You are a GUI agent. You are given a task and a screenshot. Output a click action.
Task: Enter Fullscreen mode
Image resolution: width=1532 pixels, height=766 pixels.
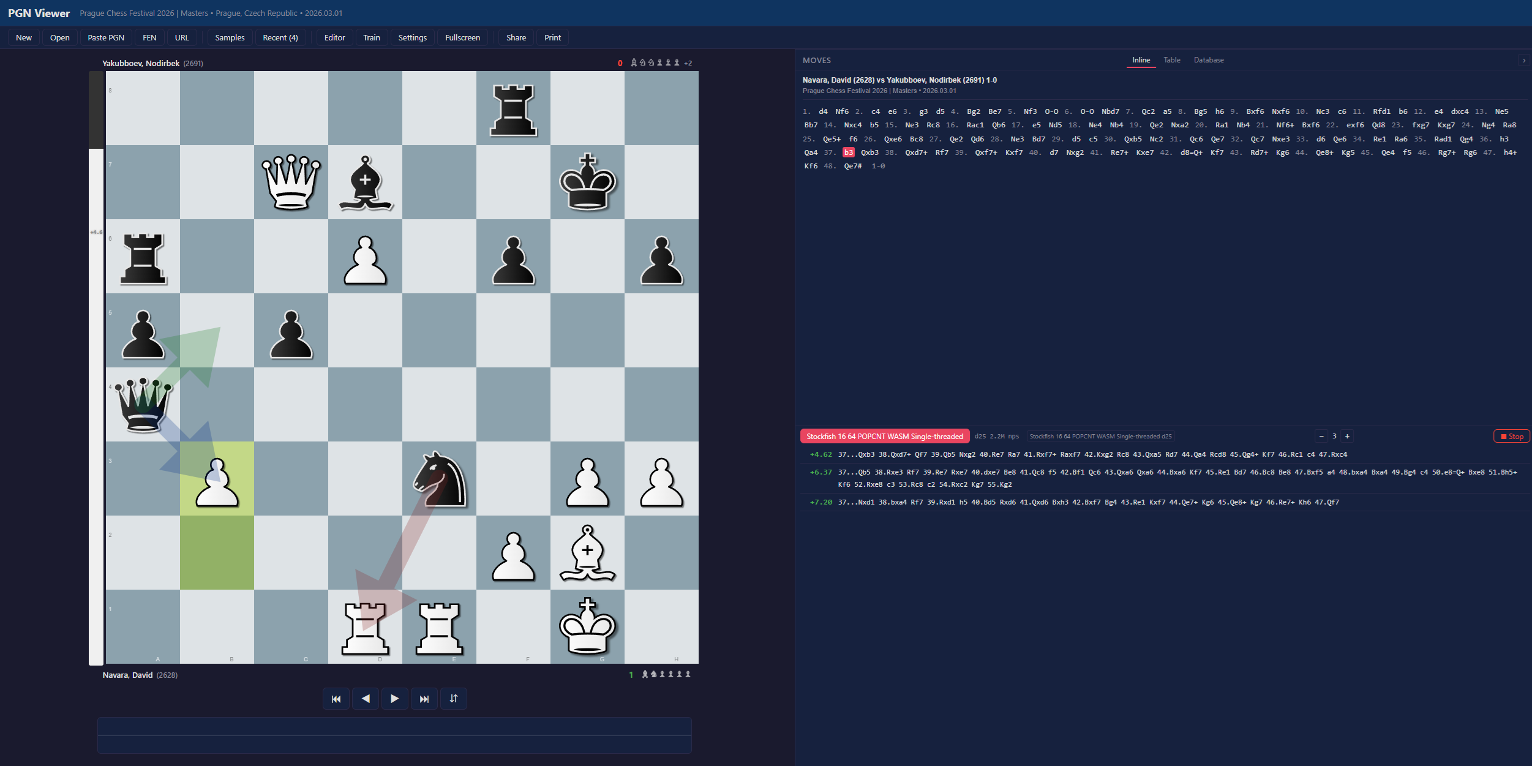click(462, 37)
